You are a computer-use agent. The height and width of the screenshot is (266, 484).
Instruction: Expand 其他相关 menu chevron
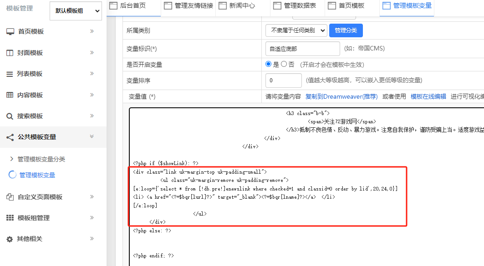coord(92,238)
